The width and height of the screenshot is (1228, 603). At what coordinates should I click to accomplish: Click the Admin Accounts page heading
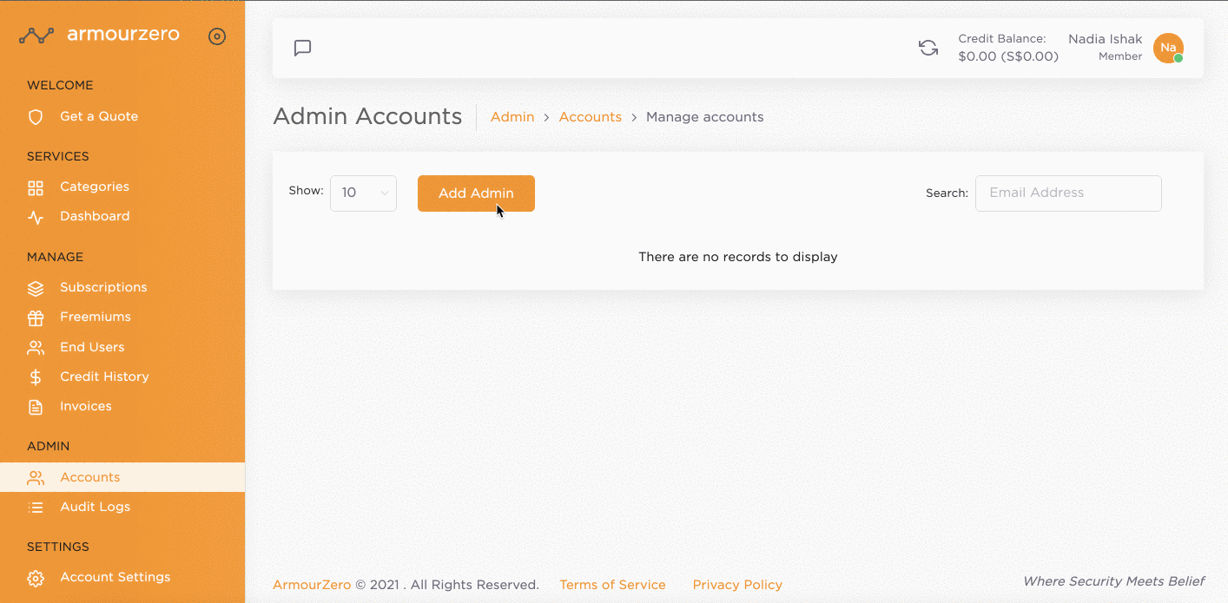coord(367,116)
